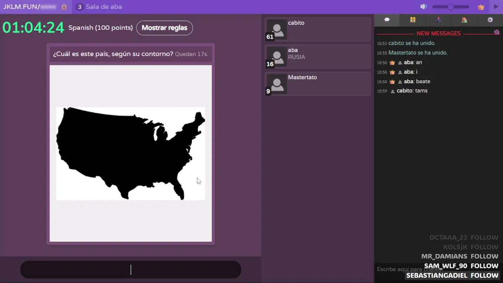Click cabito's avatar picture

pos(277,29)
